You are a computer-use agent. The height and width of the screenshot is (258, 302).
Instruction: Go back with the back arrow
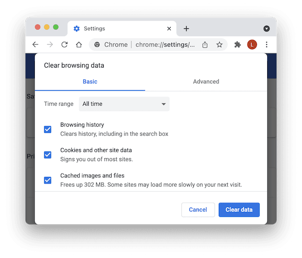click(x=35, y=45)
